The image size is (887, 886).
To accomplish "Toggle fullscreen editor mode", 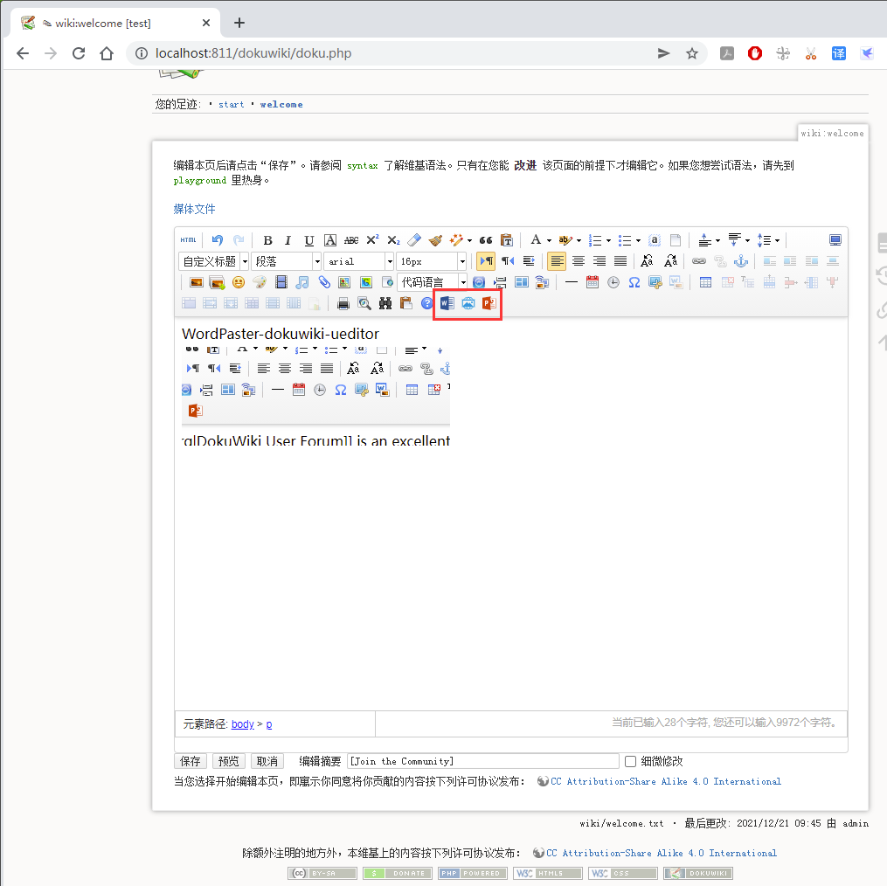I will coord(835,240).
